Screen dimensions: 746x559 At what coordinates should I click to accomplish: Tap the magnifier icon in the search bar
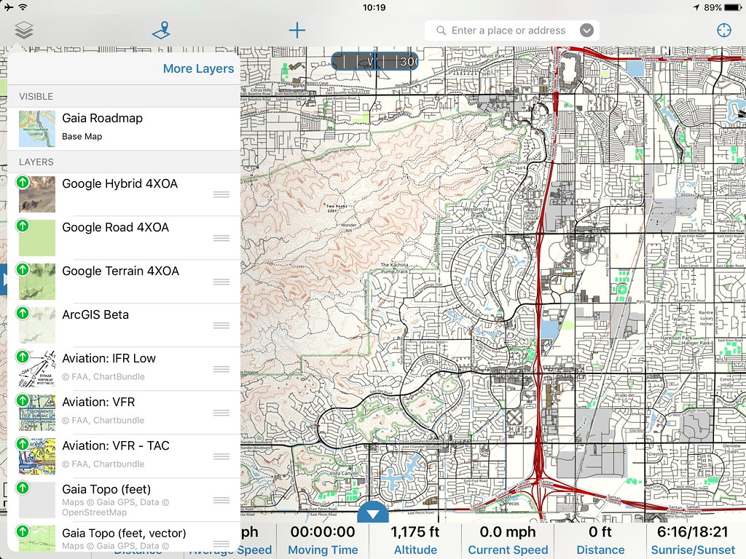(x=440, y=30)
